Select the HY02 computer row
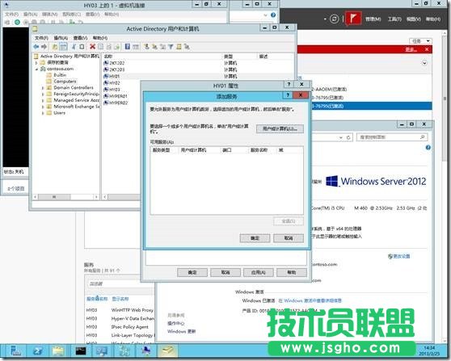The height and width of the screenshot is (361, 451). 121,82
